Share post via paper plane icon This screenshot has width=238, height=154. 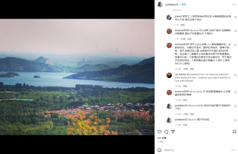[173, 131]
